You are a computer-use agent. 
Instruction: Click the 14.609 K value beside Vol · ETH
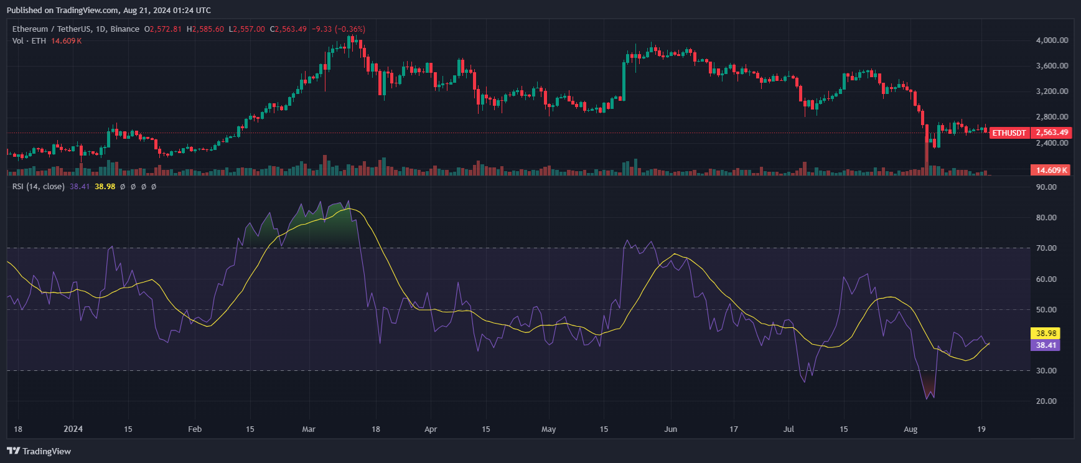click(67, 41)
